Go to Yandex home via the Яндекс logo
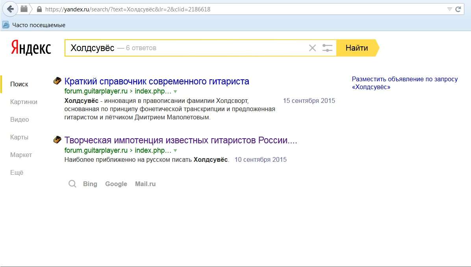Image resolution: width=471 pixels, height=267 pixels. pos(31,48)
